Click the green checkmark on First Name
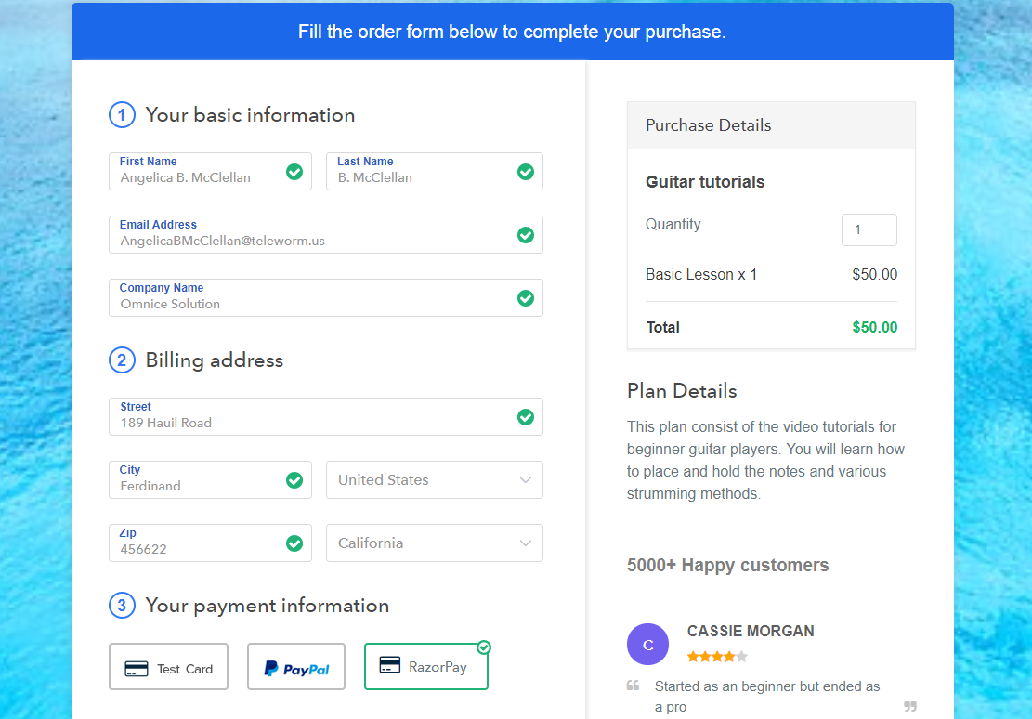The height and width of the screenshot is (719, 1032). pos(294,172)
